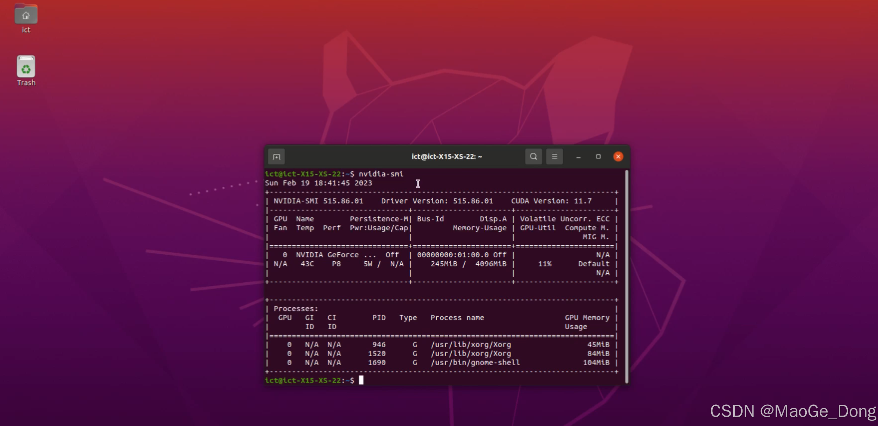Image resolution: width=878 pixels, height=426 pixels.
Task: Click the CUDA Version 11.7 text
Action: click(x=551, y=201)
